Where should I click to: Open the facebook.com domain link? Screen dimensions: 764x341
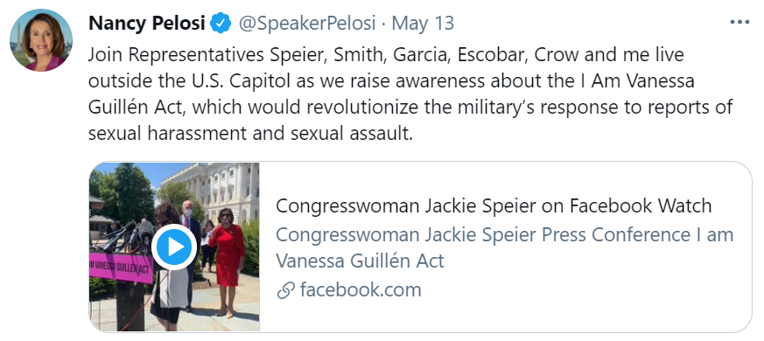[x=361, y=290]
